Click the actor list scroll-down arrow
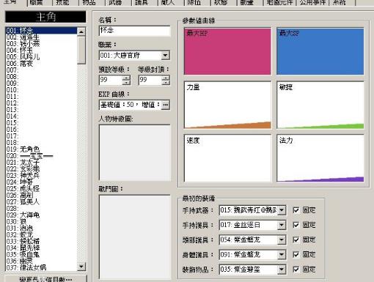 [81, 267]
